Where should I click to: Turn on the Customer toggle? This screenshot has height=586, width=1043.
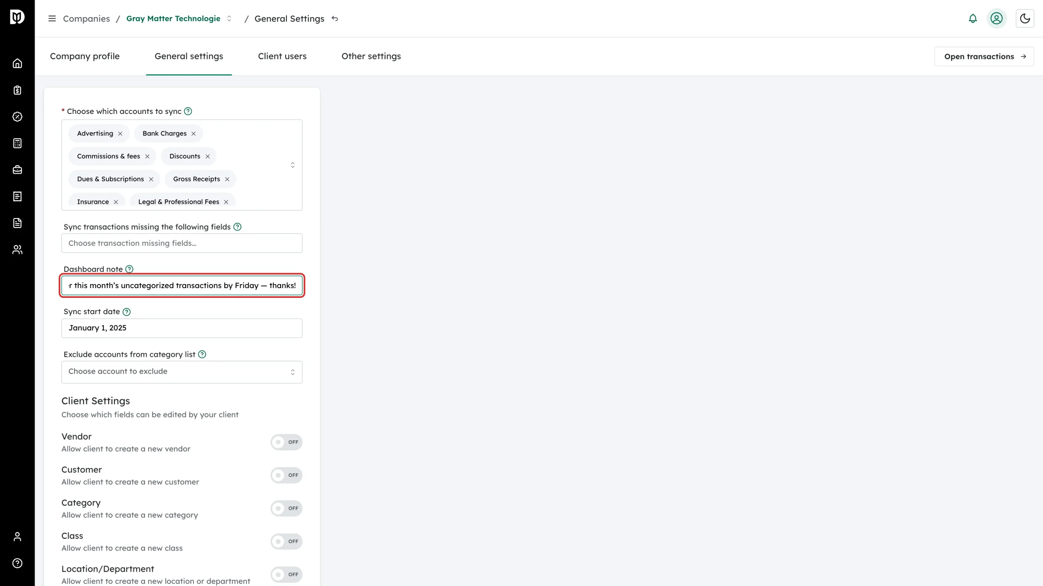tap(286, 475)
